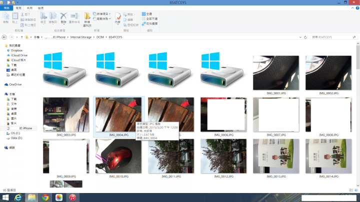Open the Quick Access Toolbar customize arrow
Image resolution: width=360 pixels, height=202 pixels.
[x=17, y=3]
